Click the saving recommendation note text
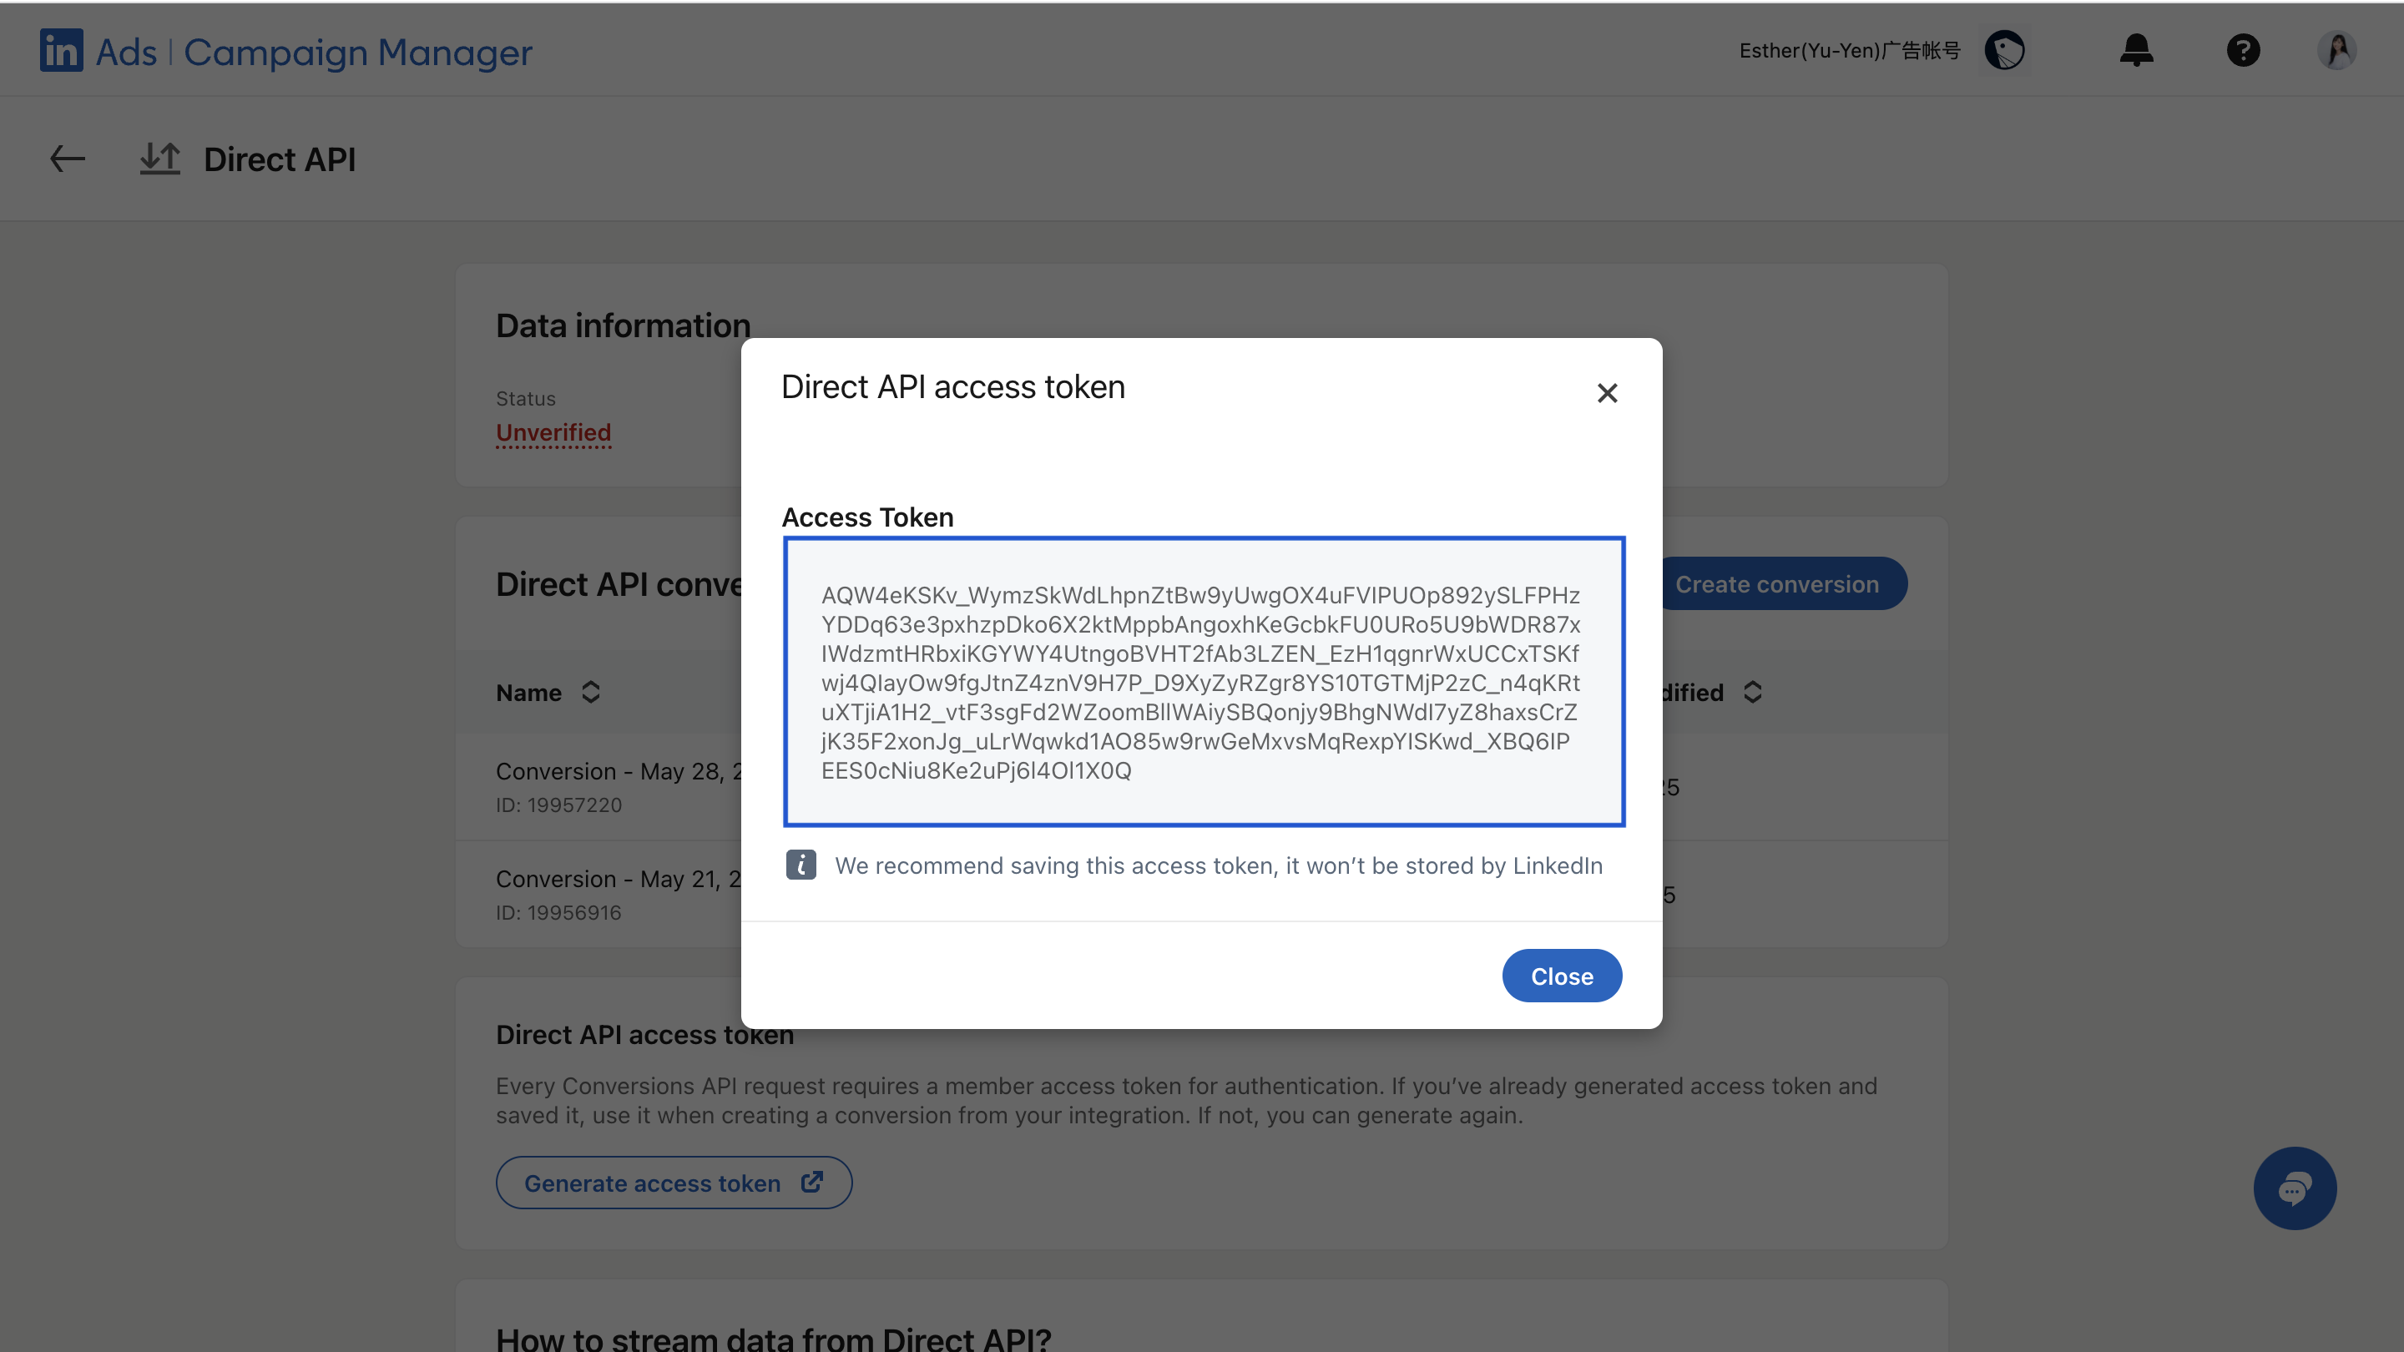The height and width of the screenshot is (1352, 2404). [x=1218, y=866]
